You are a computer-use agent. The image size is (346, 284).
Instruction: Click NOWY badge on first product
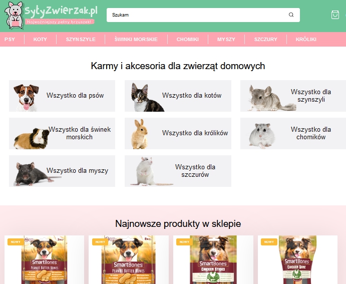(16, 242)
